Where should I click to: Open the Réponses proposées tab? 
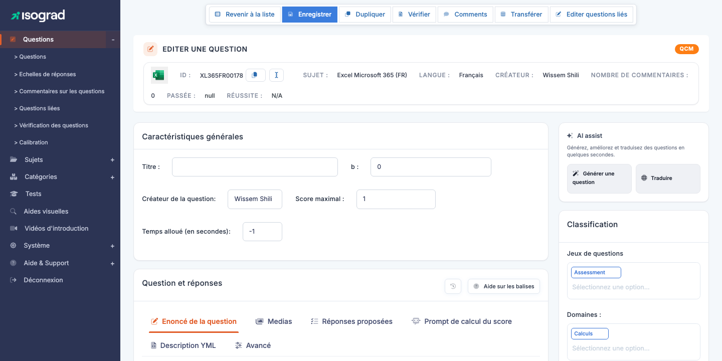tap(351, 321)
